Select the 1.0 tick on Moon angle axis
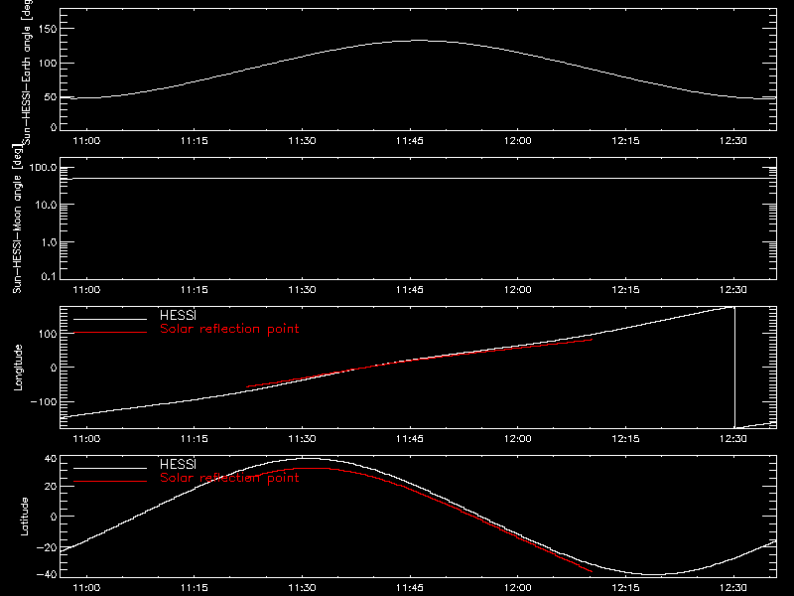 49,242
